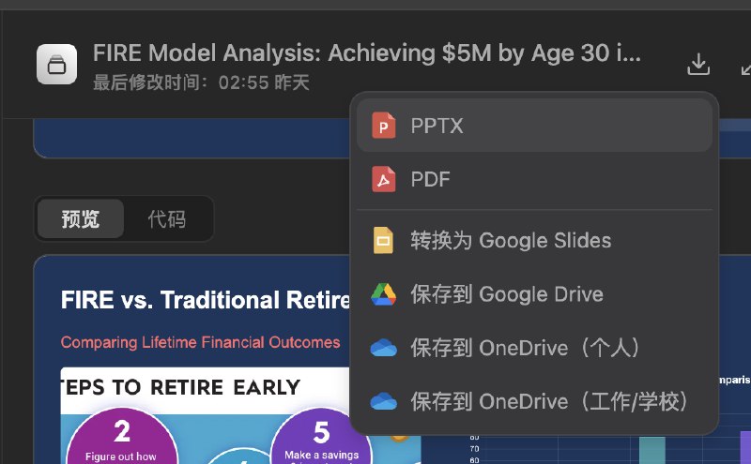
Task: Select PDF export option
Action: click(534, 179)
